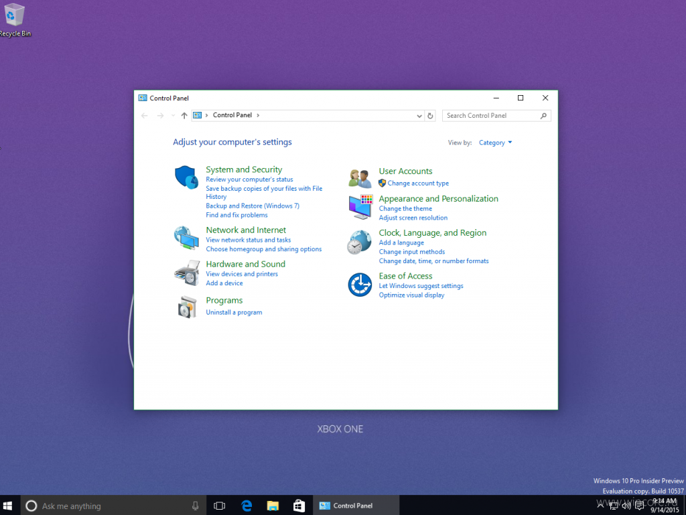Go up one level with the up arrow

184,115
